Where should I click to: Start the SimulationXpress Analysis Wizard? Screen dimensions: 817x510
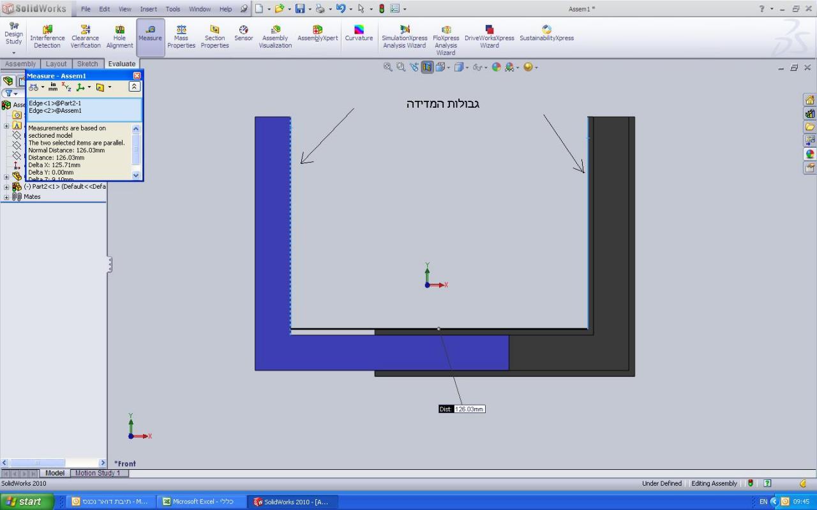(404, 37)
